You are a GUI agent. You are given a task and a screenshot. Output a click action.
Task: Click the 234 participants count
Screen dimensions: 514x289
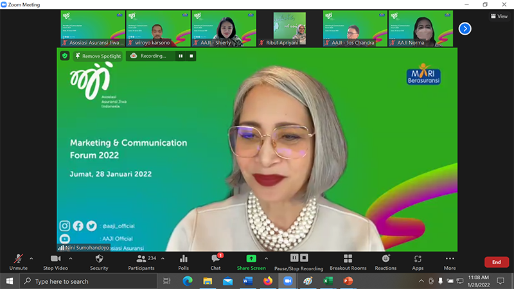click(152, 258)
